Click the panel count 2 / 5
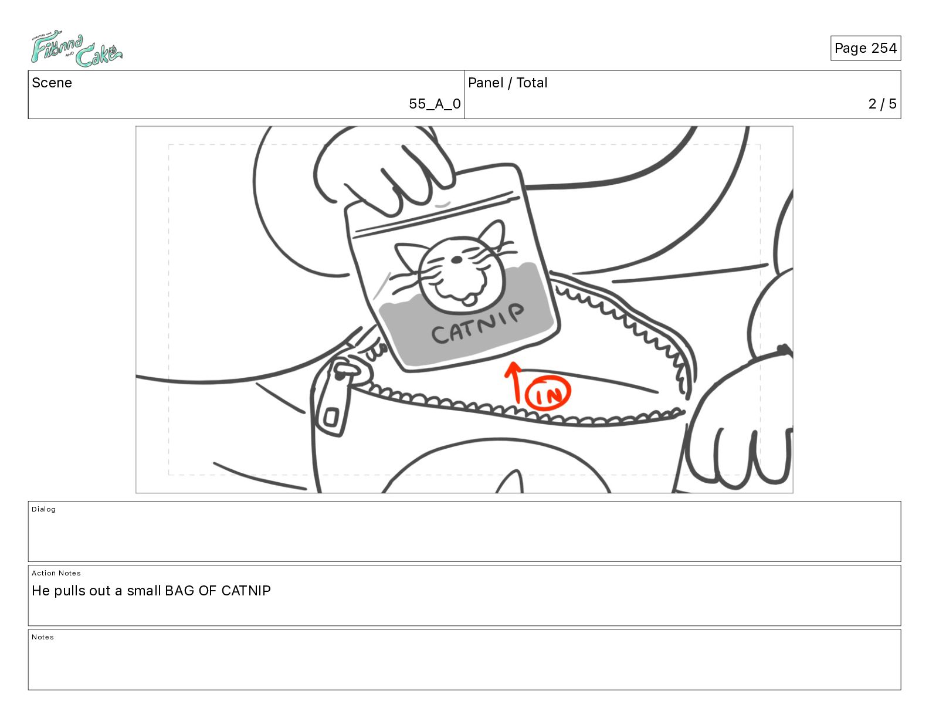This screenshot has height=718, width=929. pyautogui.click(x=882, y=104)
